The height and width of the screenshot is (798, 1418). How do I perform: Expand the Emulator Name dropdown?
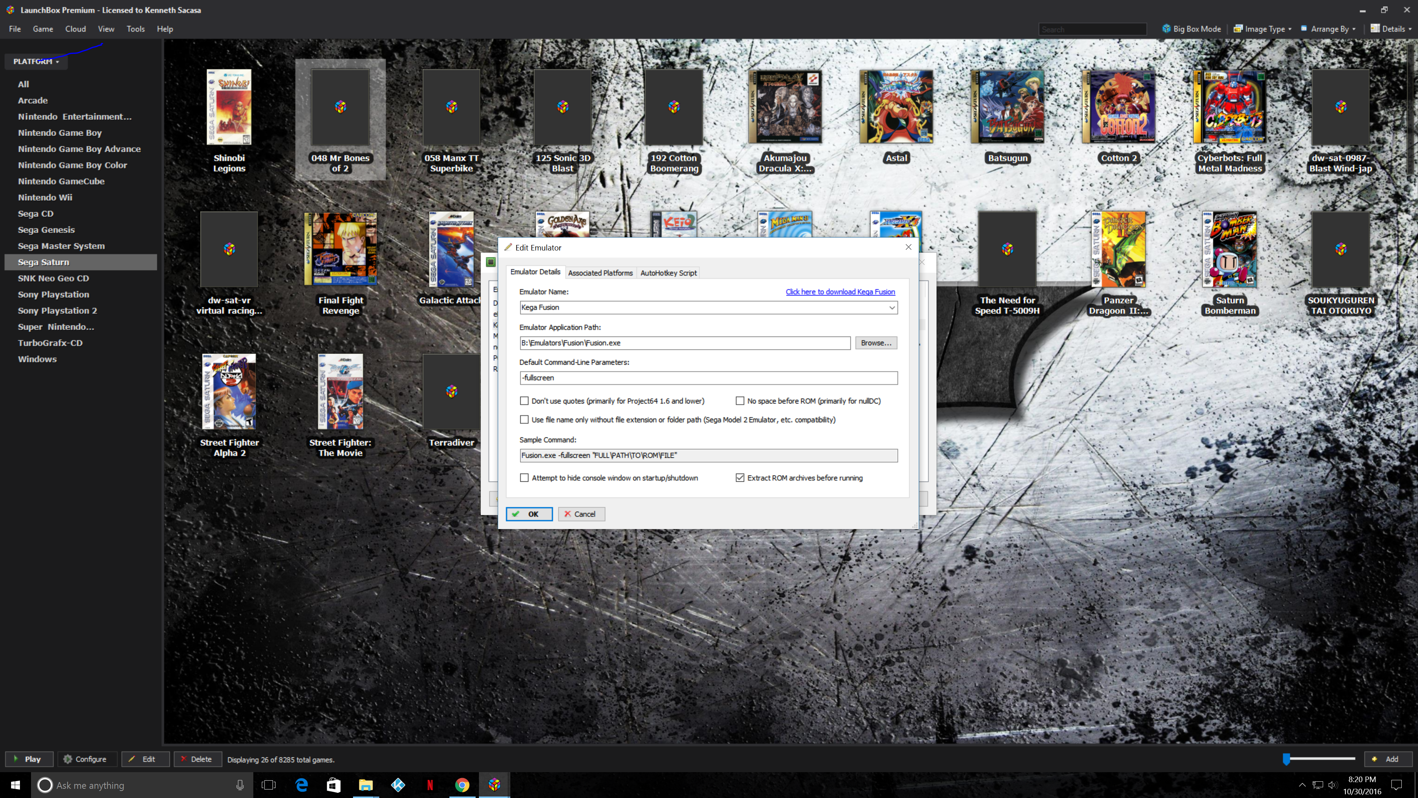coord(892,307)
